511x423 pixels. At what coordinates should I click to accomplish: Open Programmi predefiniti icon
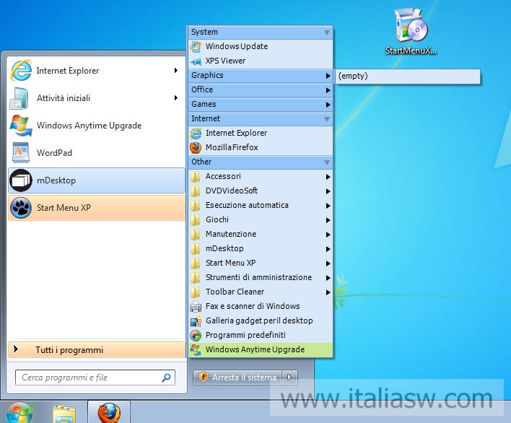[x=196, y=336]
